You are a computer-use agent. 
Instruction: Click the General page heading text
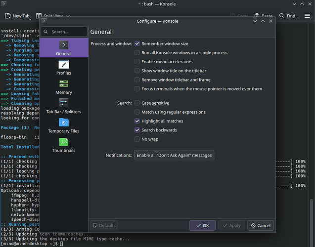(x=101, y=32)
